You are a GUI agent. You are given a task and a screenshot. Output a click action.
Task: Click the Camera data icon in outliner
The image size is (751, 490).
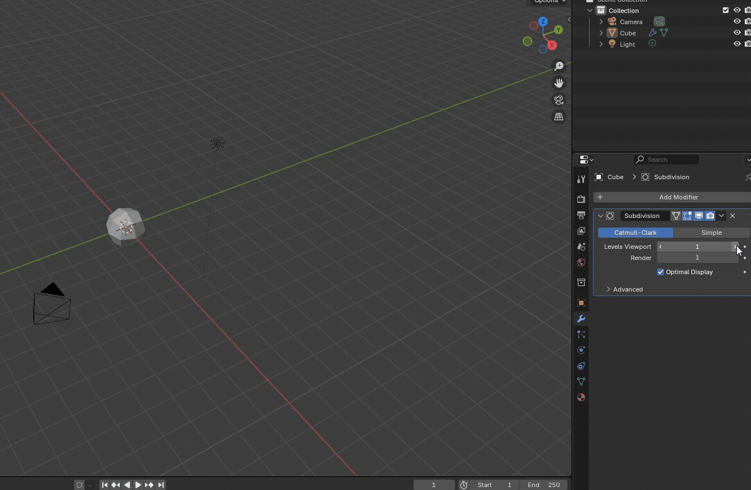(x=659, y=21)
